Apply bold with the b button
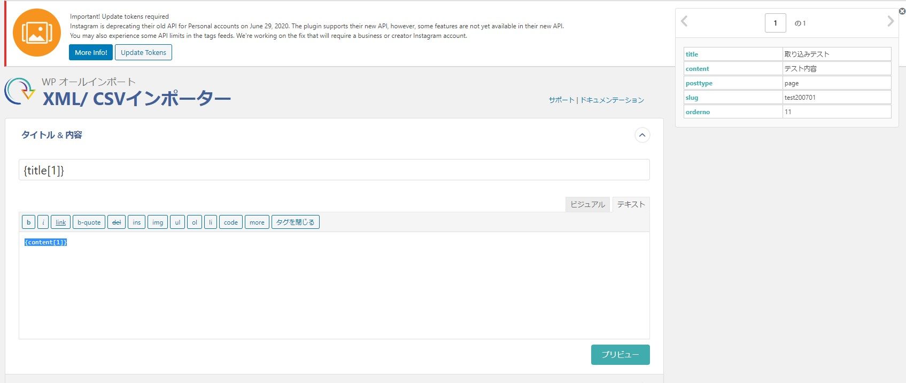This screenshot has width=906, height=383. pyautogui.click(x=28, y=222)
